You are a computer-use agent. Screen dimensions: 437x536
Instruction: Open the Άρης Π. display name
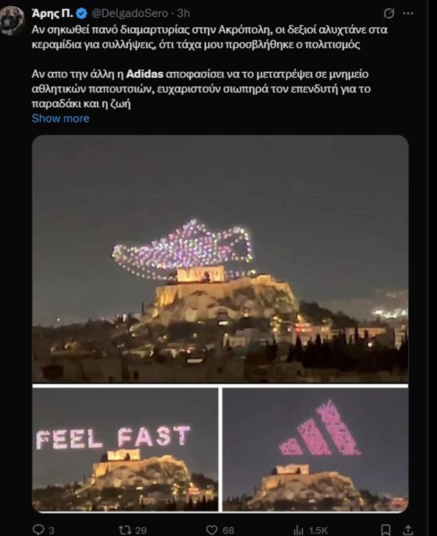pyautogui.click(x=52, y=13)
